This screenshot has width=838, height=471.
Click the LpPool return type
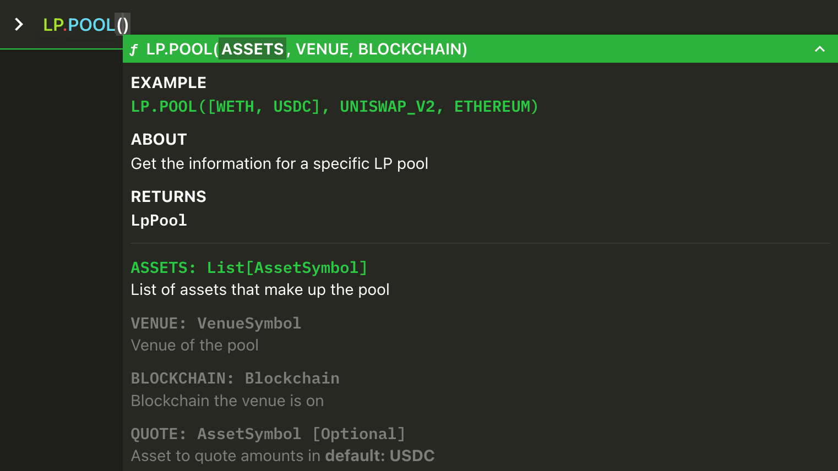pyautogui.click(x=159, y=220)
